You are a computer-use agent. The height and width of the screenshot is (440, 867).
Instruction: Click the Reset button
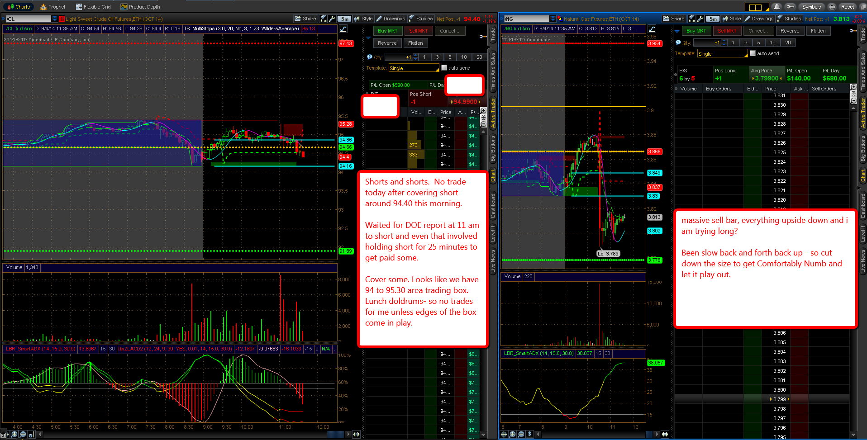(x=848, y=7)
